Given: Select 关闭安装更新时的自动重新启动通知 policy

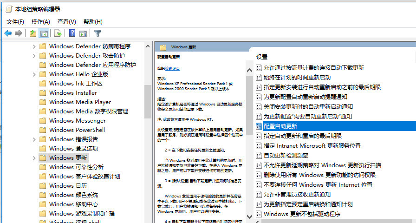Looking at the screenshot, I should [x=308, y=107].
